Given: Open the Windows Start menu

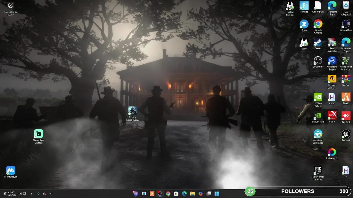Looking at the screenshot, I should [217, 194].
